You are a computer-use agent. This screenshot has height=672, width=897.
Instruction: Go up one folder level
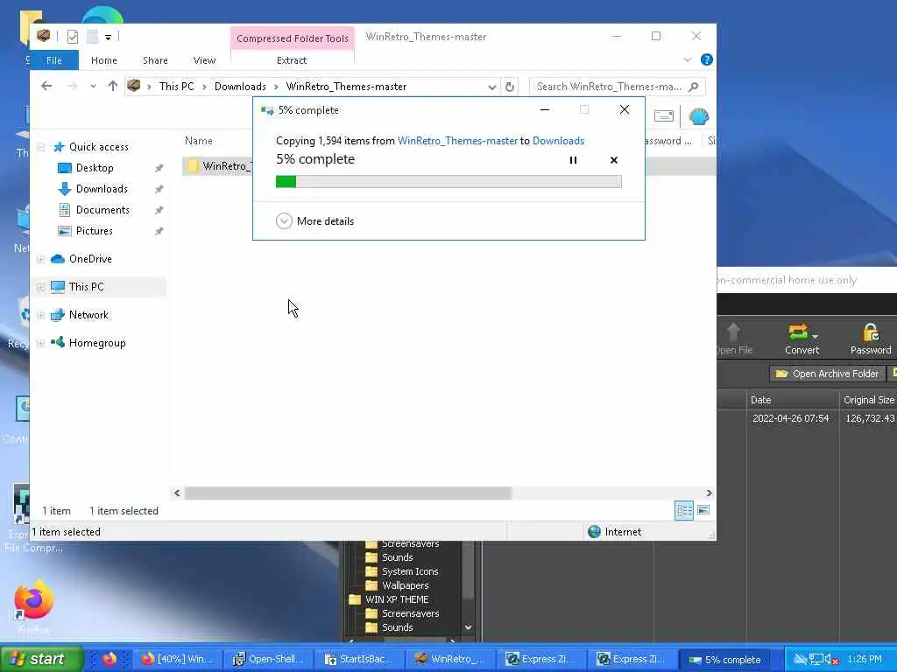pyautogui.click(x=113, y=87)
